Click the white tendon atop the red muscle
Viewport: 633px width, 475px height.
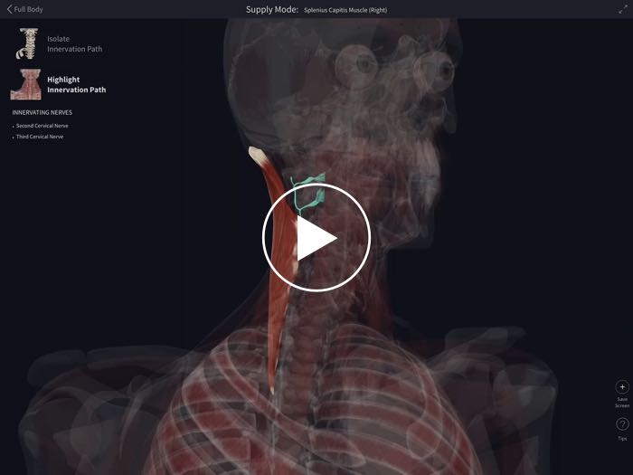pos(258,155)
